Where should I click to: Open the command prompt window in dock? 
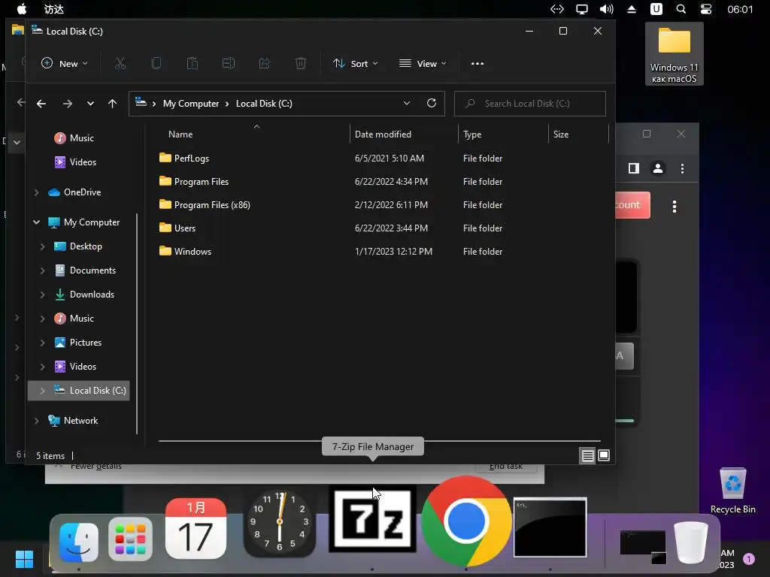550,527
